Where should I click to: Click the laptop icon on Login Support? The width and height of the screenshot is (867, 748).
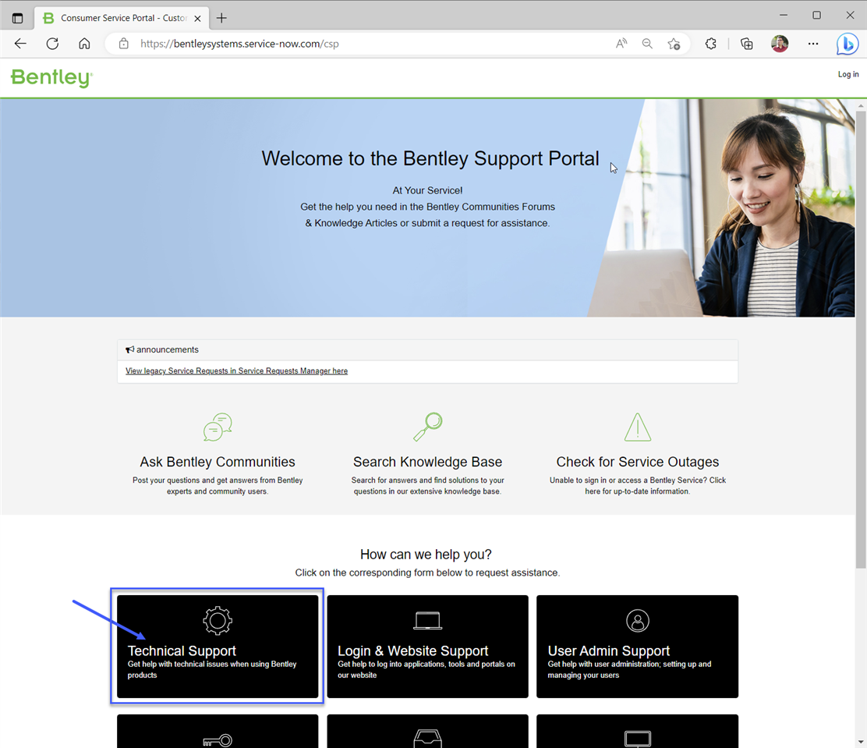pyautogui.click(x=428, y=621)
